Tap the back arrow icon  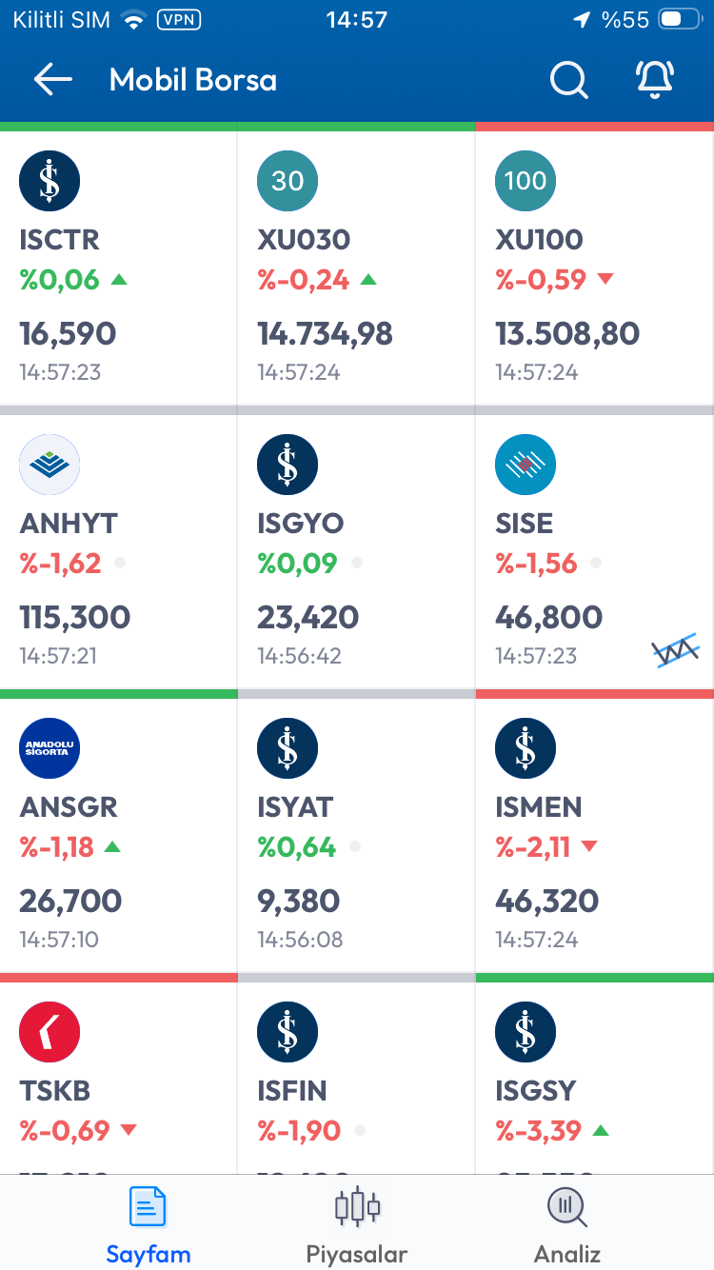coord(53,80)
